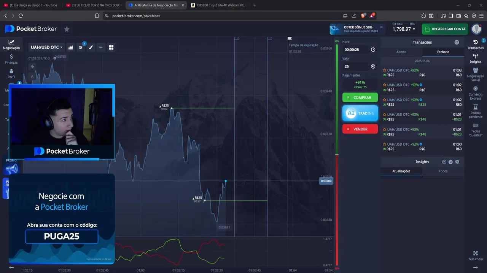The width and height of the screenshot is (487, 273).
Task: Click the lightning quick-trade icon
Action: click(32, 67)
